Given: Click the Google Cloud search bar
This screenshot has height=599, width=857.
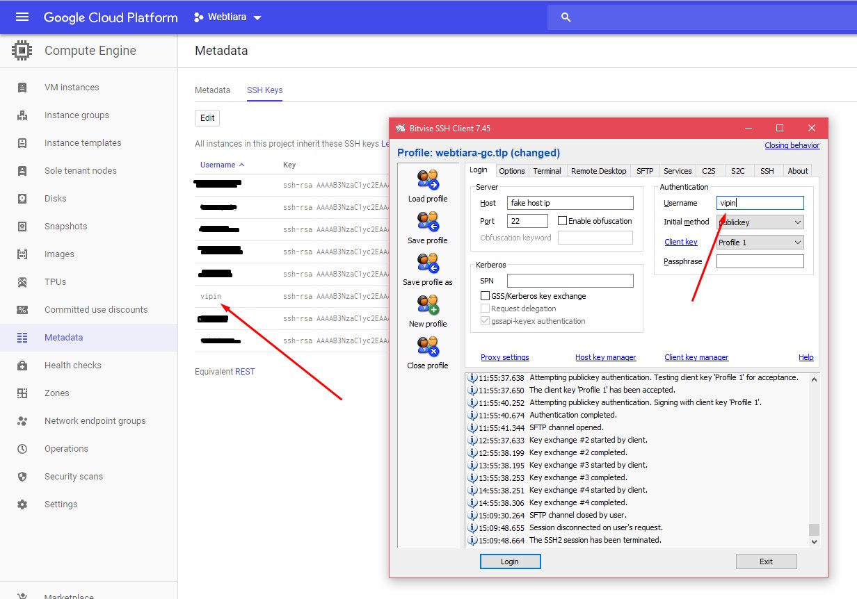Looking at the screenshot, I should [x=702, y=17].
